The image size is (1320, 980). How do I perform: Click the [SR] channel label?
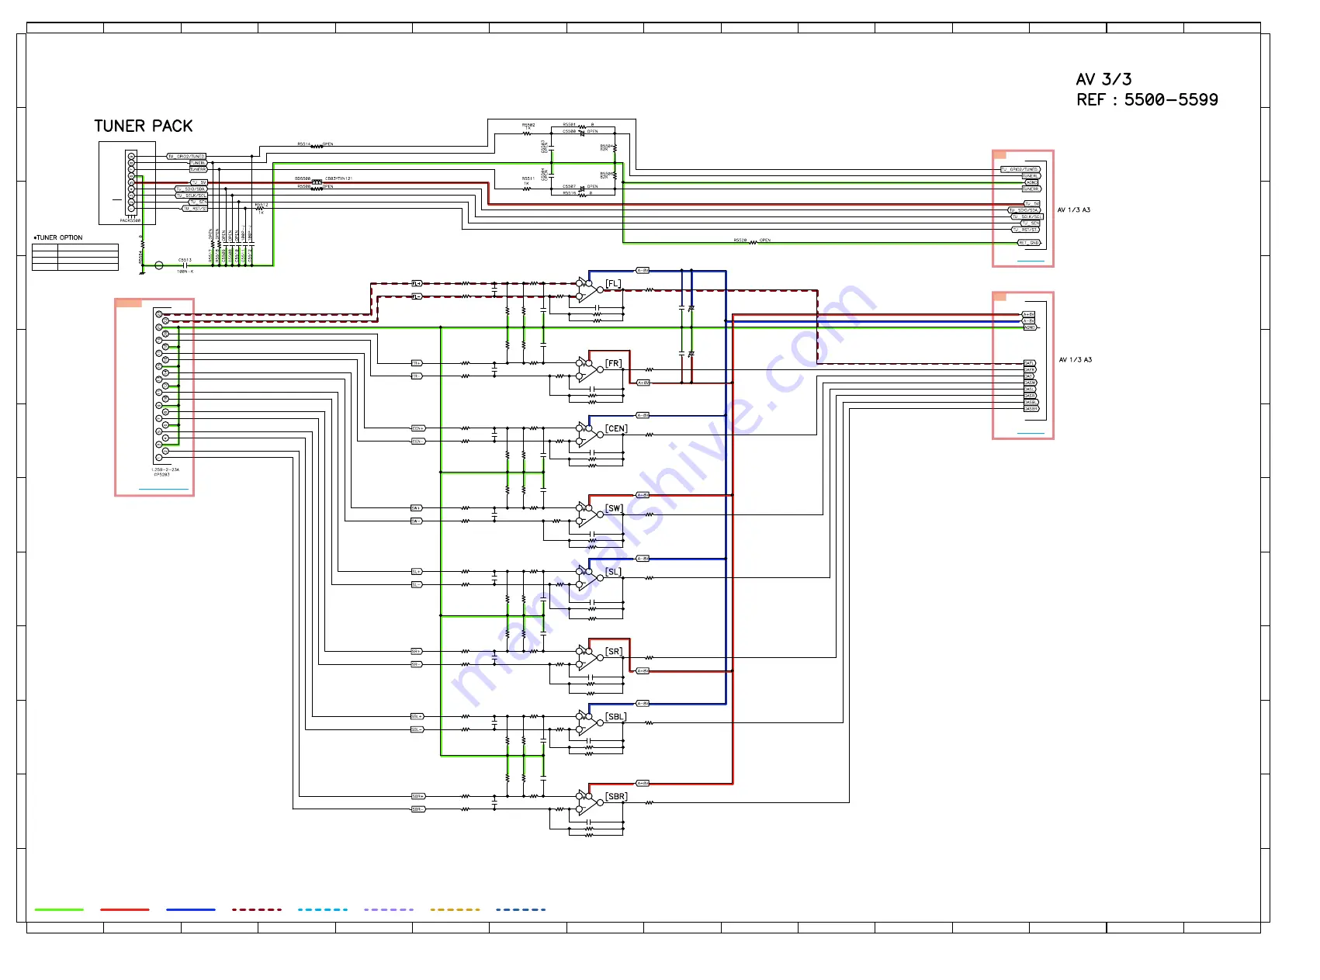(x=614, y=652)
